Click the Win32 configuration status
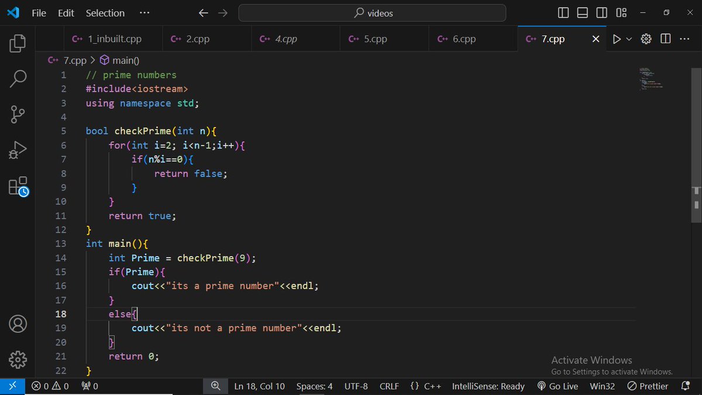The width and height of the screenshot is (702, 395). (602, 386)
